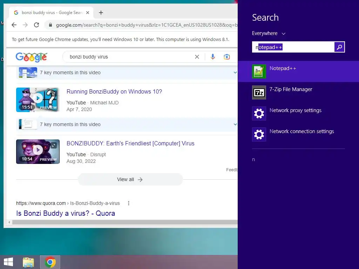The image size is (359, 269).
Task: Click the Chrome address bar URL
Action: click(x=147, y=25)
